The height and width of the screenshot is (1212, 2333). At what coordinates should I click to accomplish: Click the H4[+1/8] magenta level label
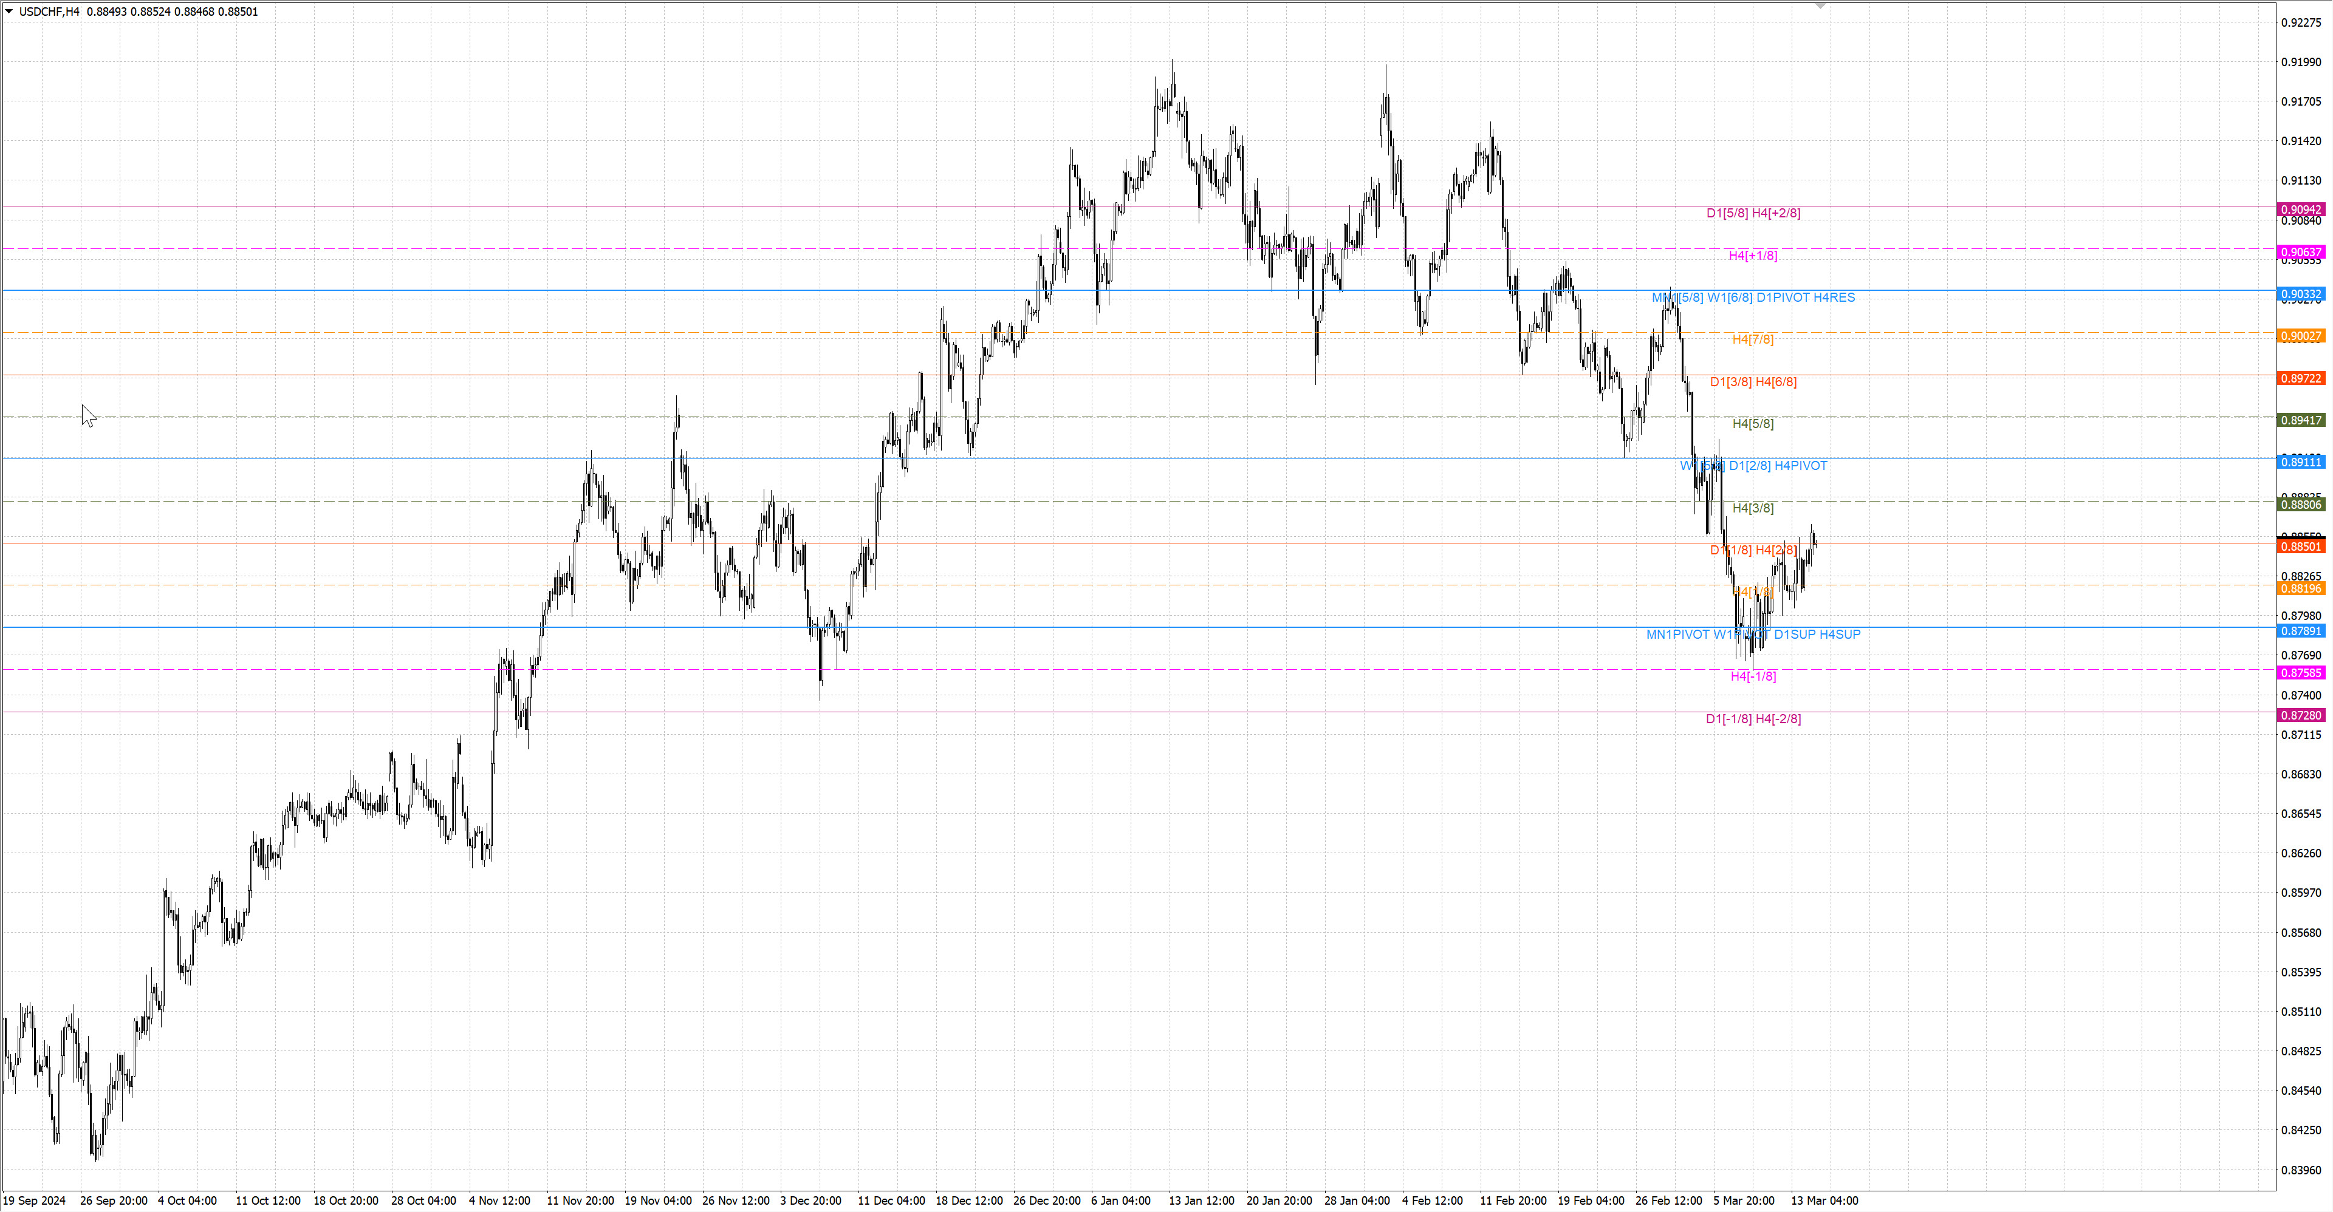tap(1752, 255)
